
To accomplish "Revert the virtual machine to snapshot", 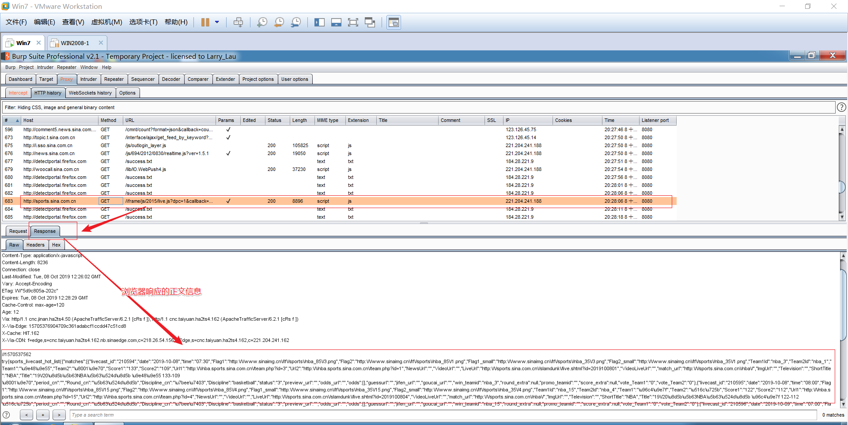I will tap(279, 22).
